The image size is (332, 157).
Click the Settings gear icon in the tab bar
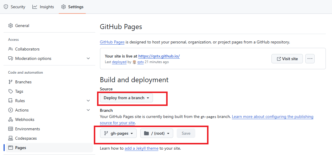pos(63,7)
